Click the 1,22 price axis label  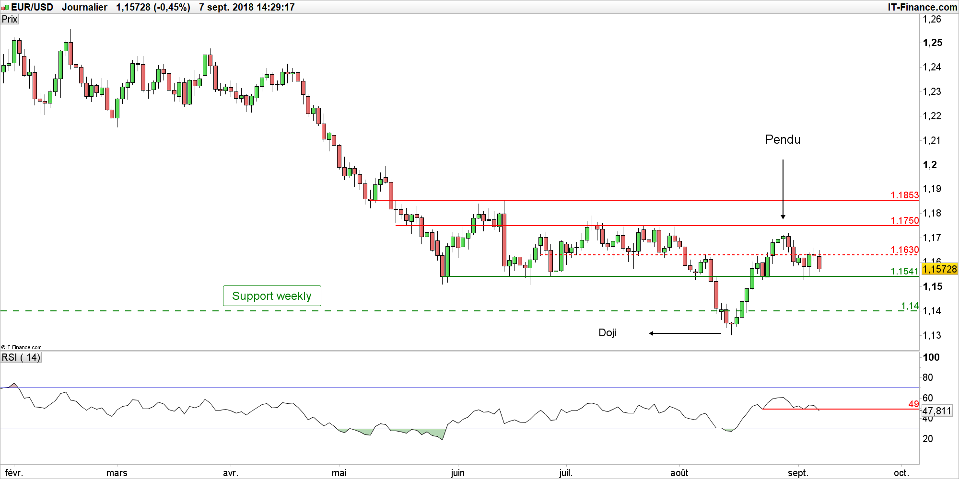(x=932, y=116)
